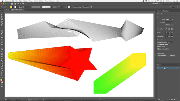Open the Units dropdown

point(169,20)
